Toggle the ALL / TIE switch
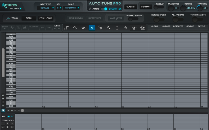Screen dimensions: 209x130 pyautogui.click(x=8, y=116)
